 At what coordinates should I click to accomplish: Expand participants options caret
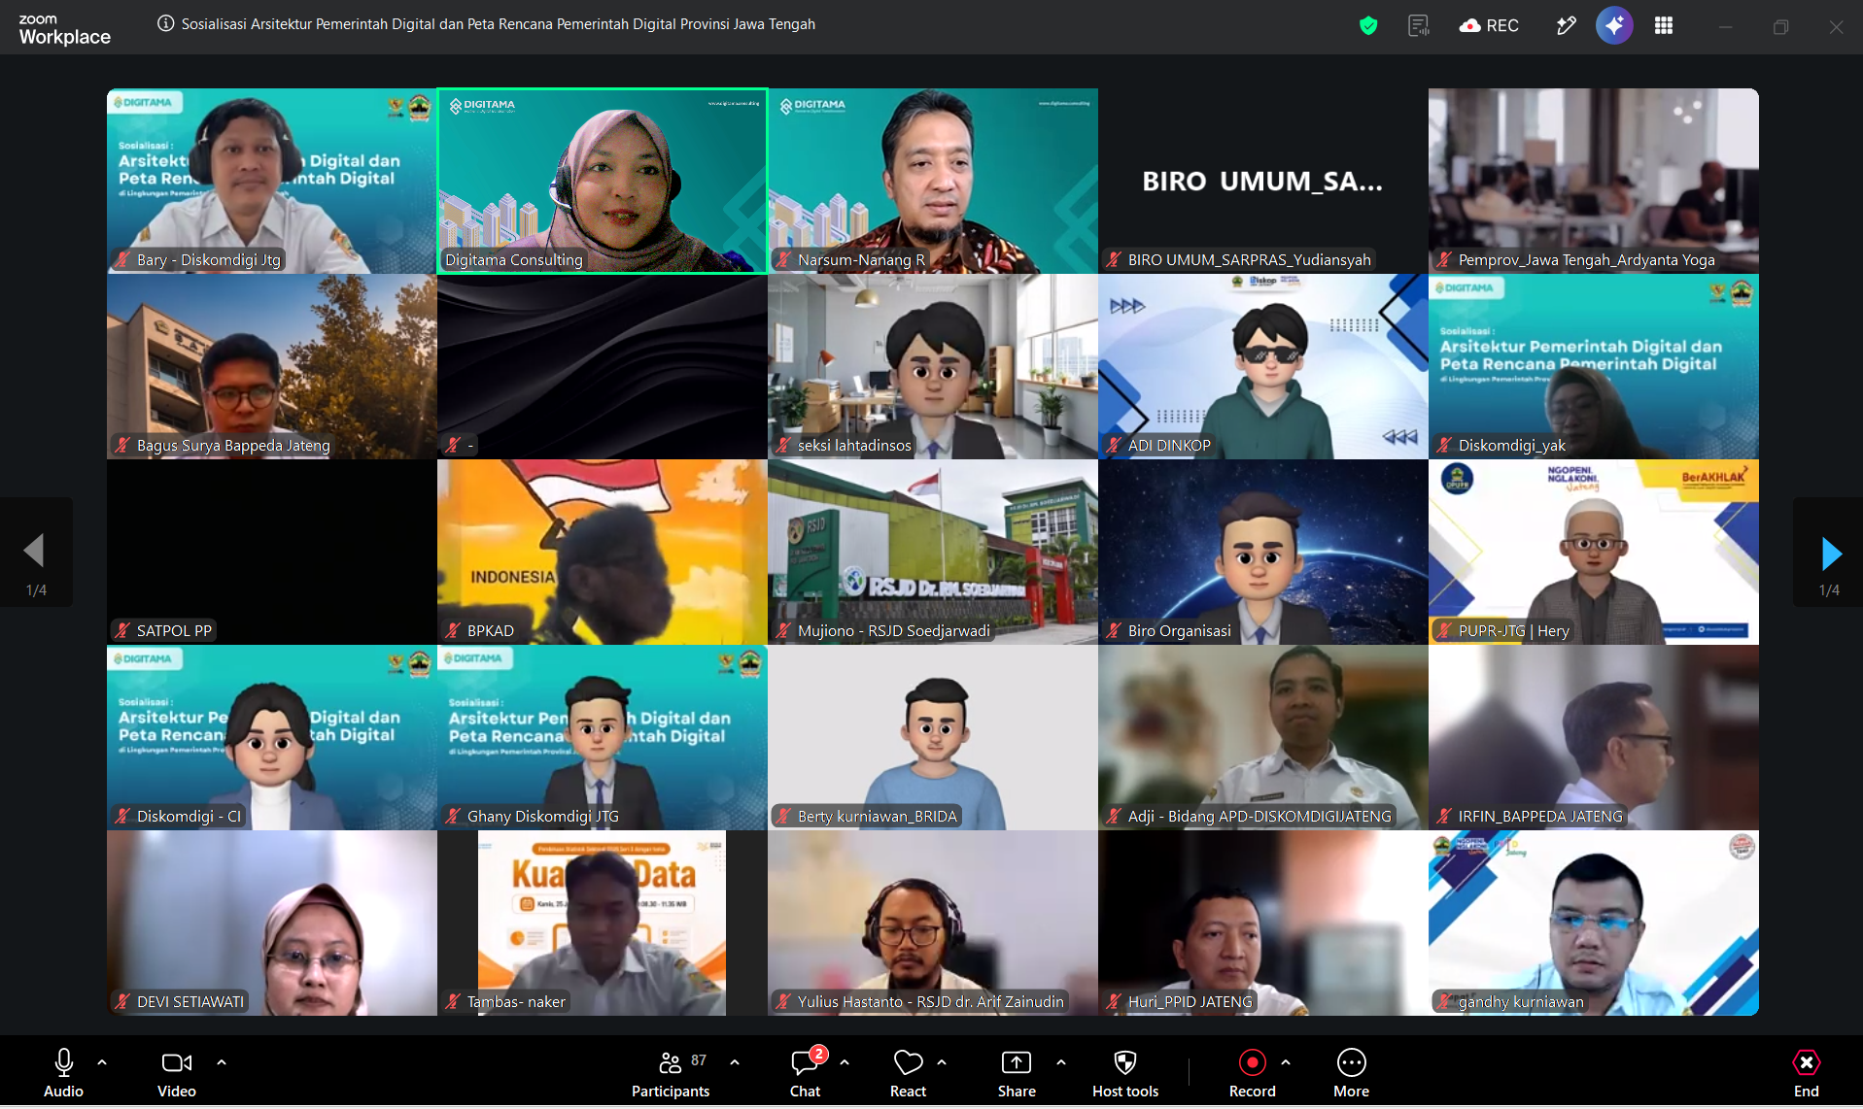[735, 1062]
